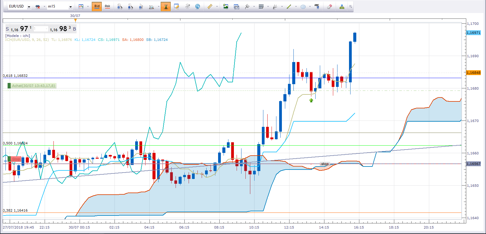
Task: Expand the toolbar overflow options arrow
Action: pyautogui.click(x=351, y=7)
